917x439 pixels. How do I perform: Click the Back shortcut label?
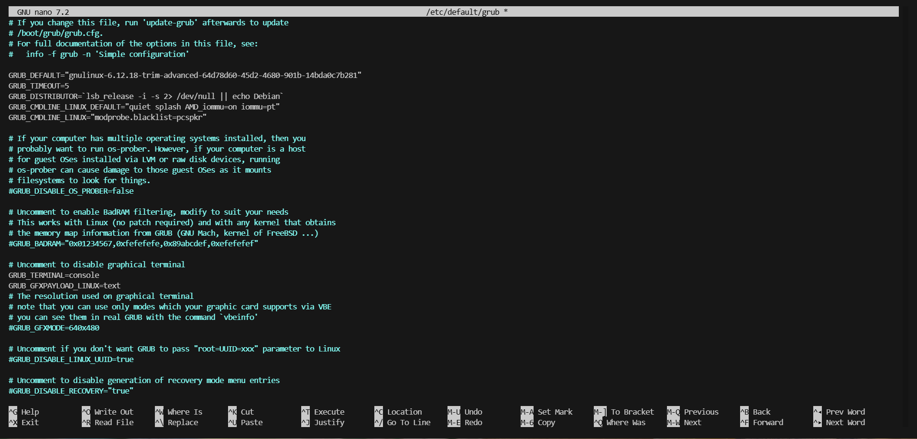pyautogui.click(x=755, y=412)
